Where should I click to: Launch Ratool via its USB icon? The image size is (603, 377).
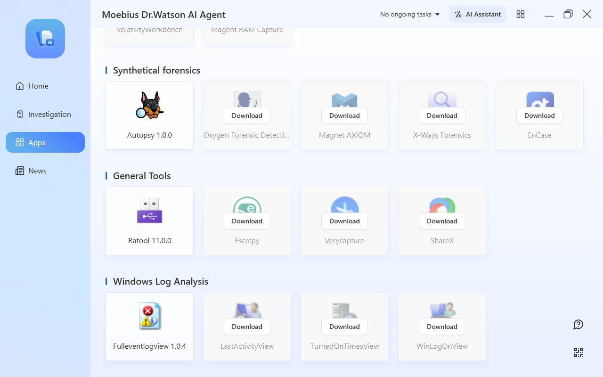[x=150, y=210]
